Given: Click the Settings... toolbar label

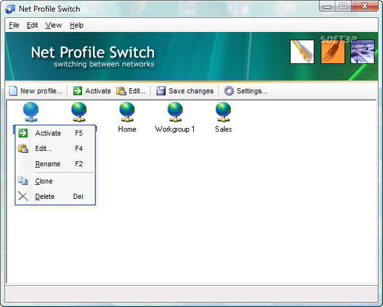Looking at the screenshot, I should (252, 91).
